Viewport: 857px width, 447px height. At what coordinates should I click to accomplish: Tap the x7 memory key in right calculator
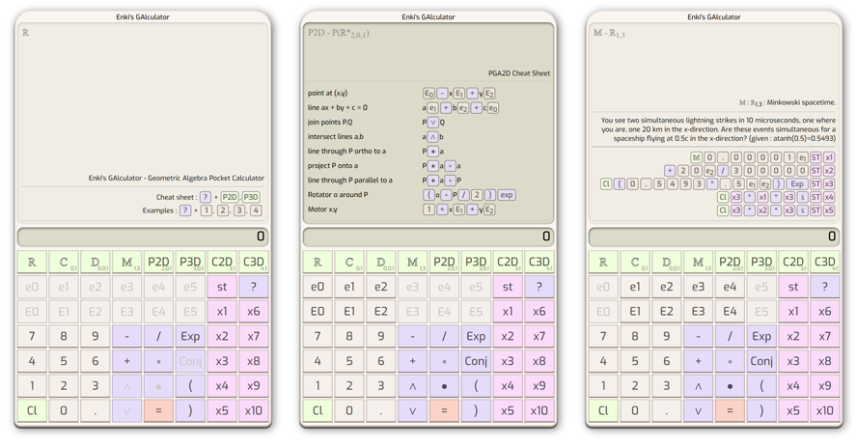[x=825, y=337]
